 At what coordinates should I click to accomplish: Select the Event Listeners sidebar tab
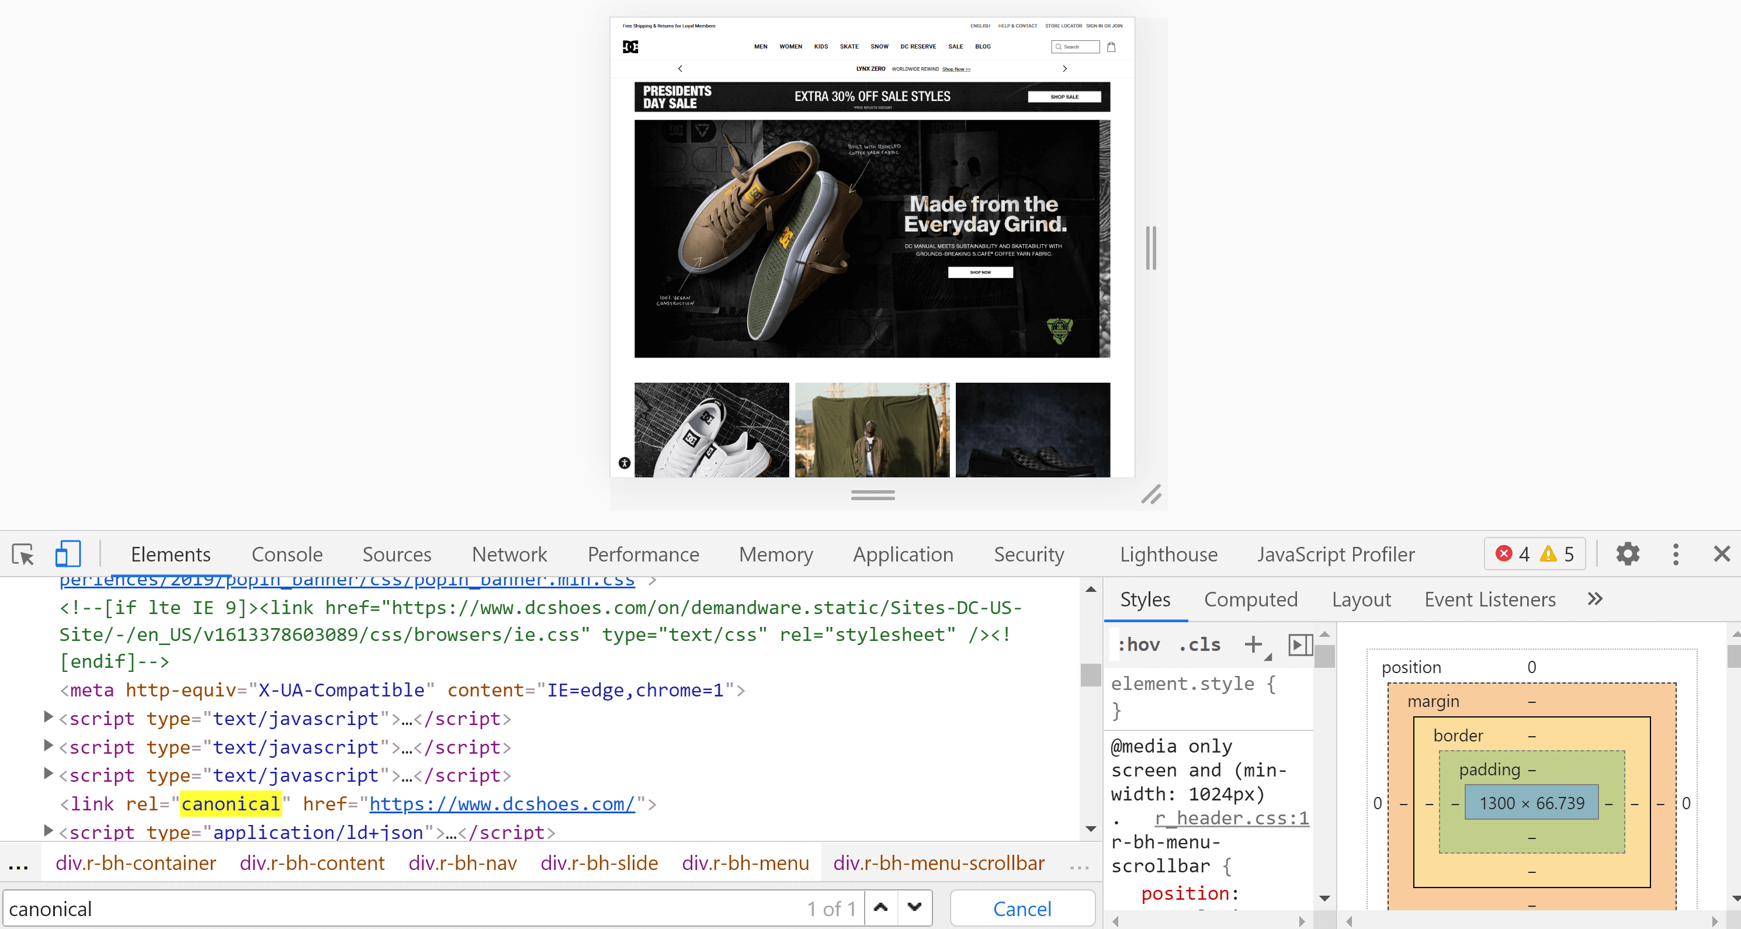coord(1490,599)
